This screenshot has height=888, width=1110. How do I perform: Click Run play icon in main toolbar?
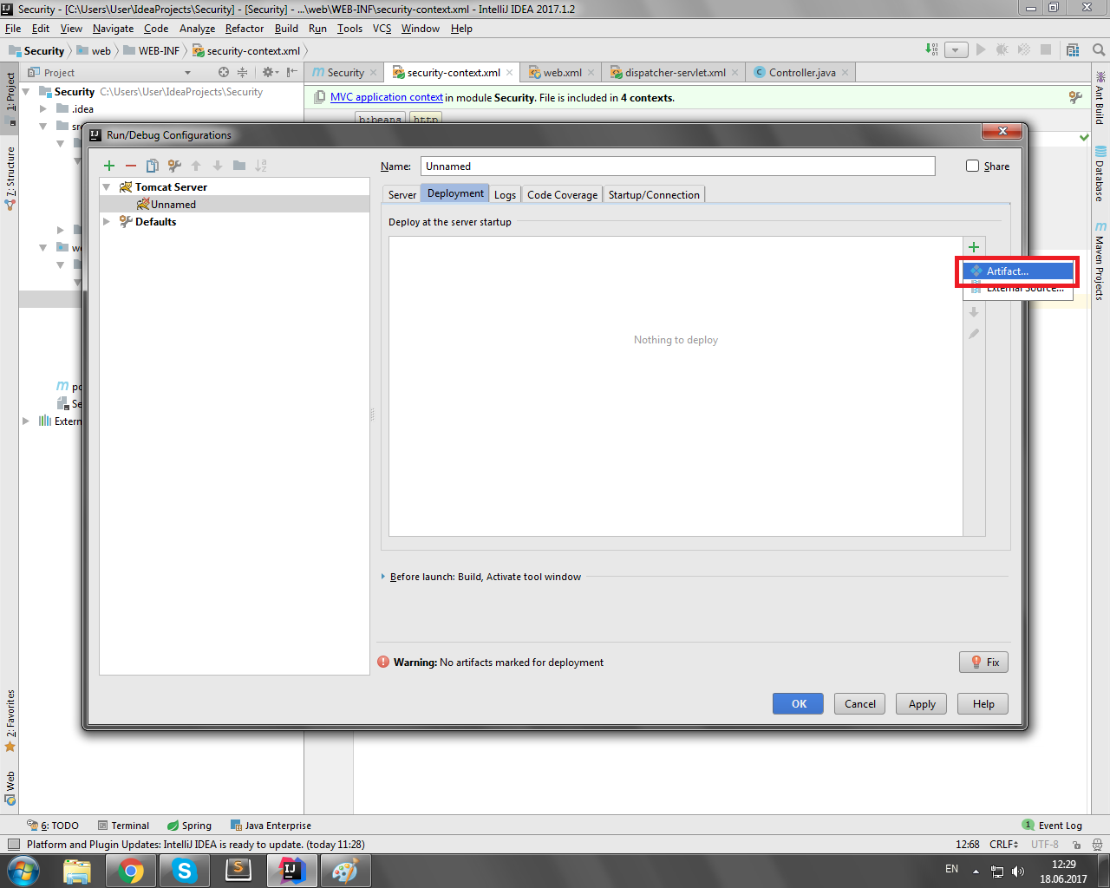click(x=981, y=50)
